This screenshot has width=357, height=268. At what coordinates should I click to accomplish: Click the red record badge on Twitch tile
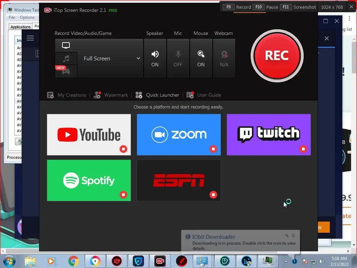tap(303, 149)
